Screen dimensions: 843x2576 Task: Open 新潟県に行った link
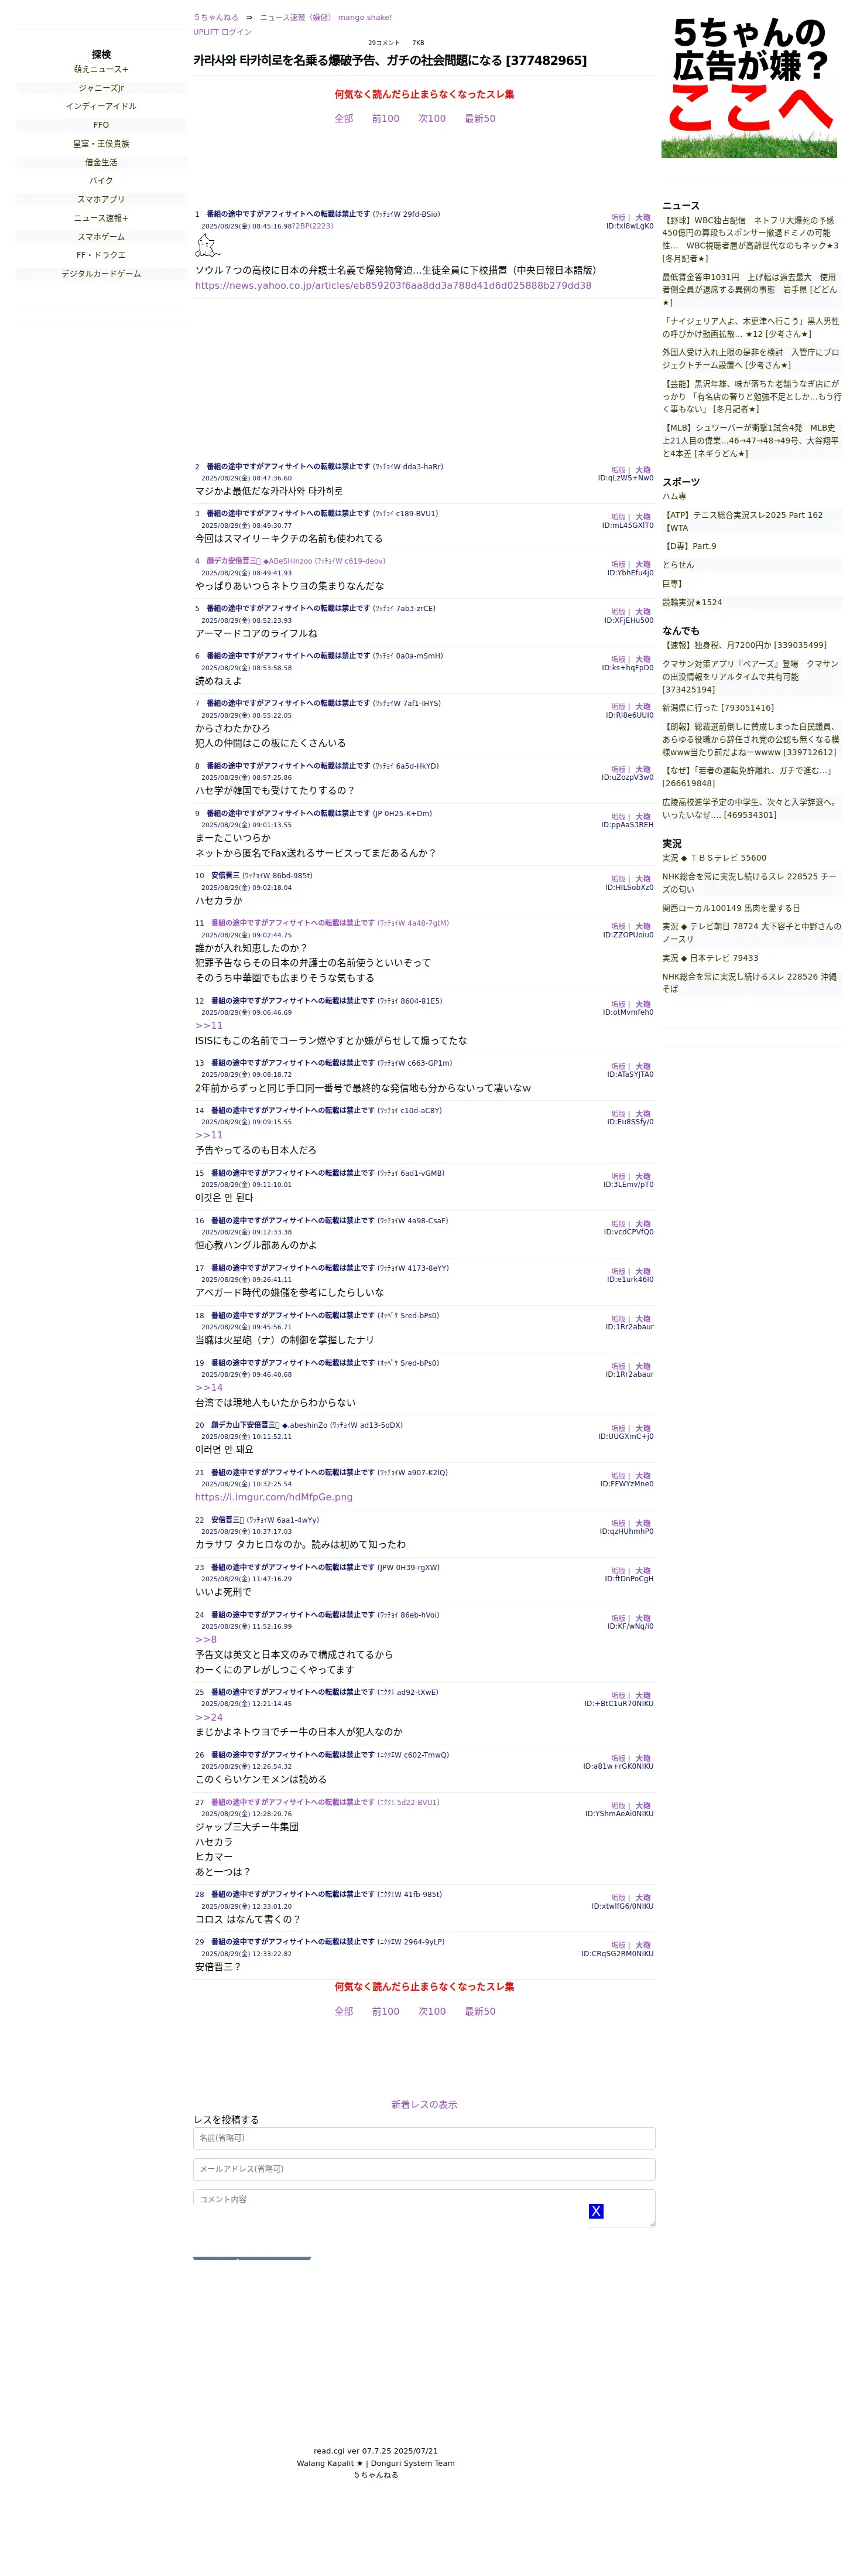pyautogui.click(x=717, y=707)
